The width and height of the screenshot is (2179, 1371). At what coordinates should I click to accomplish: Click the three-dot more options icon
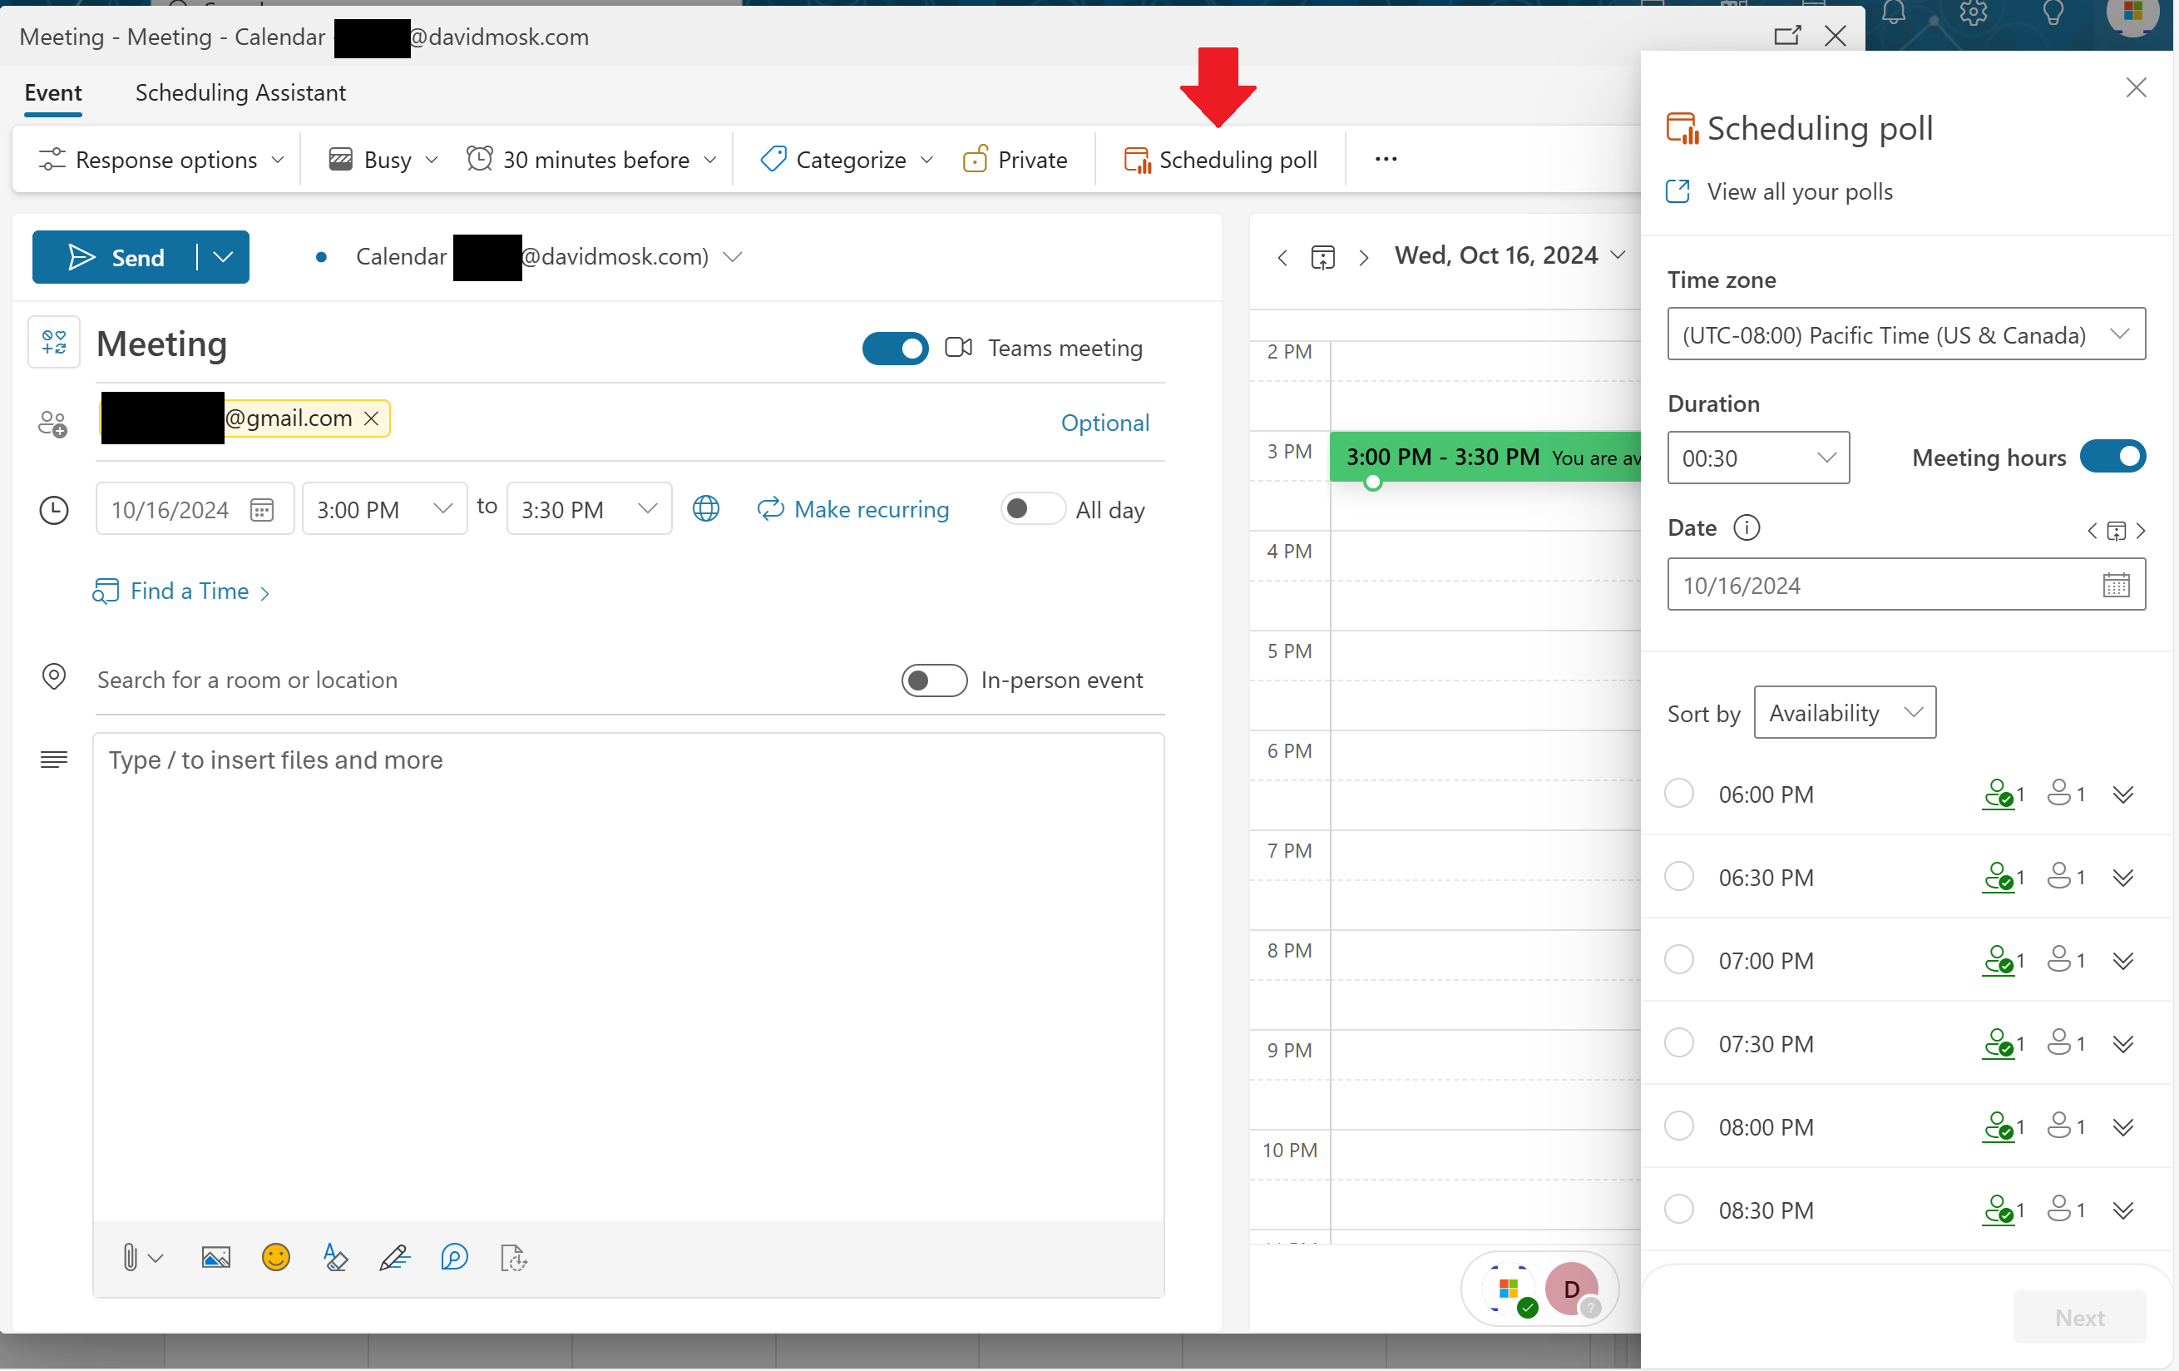coord(1386,159)
